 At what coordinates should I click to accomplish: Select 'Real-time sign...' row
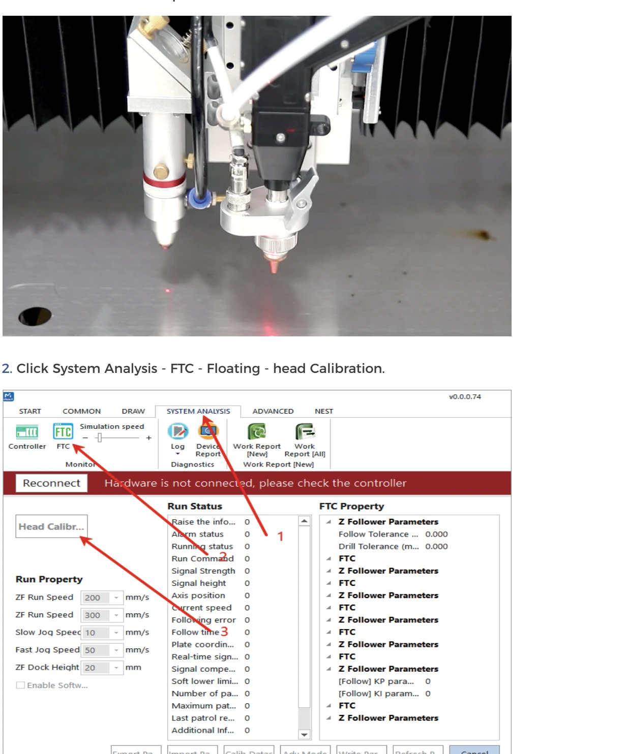point(232,656)
